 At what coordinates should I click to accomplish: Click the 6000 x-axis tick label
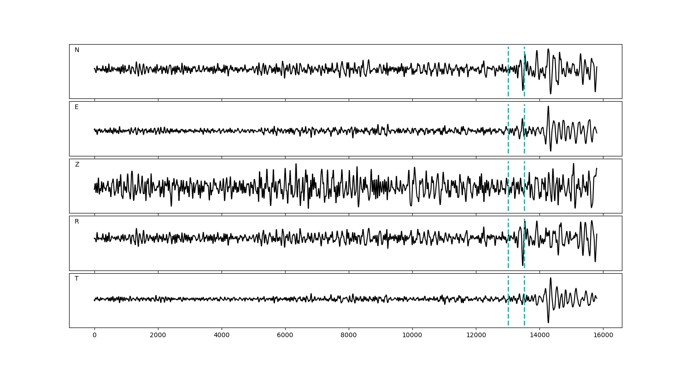(x=285, y=335)
